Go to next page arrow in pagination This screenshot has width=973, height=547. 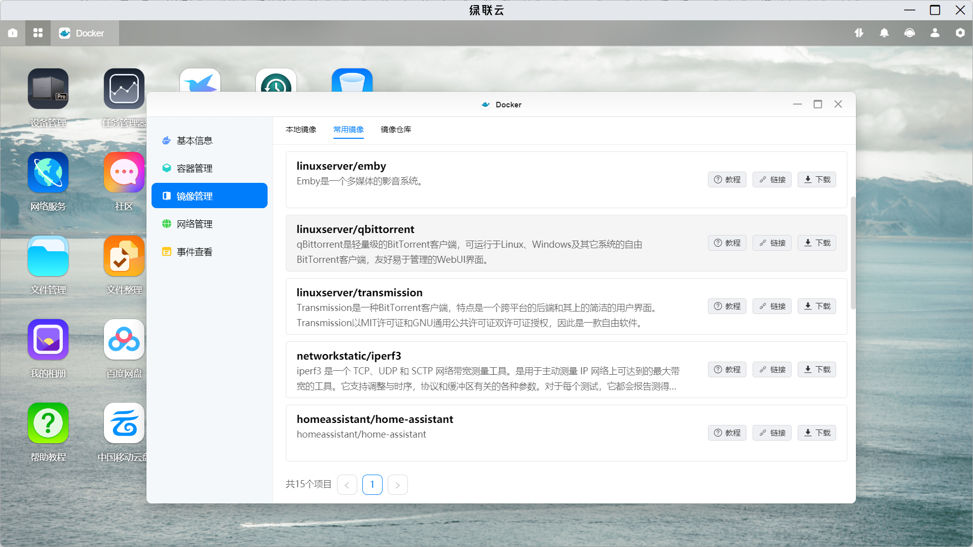(x=398, y=485)
